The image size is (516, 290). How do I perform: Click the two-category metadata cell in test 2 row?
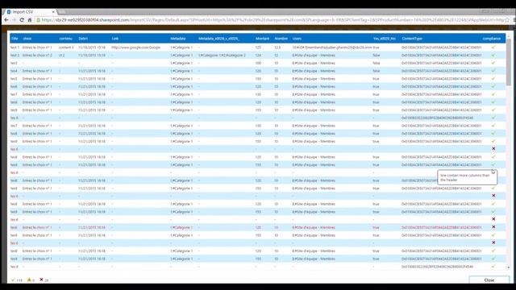point(223,56)
